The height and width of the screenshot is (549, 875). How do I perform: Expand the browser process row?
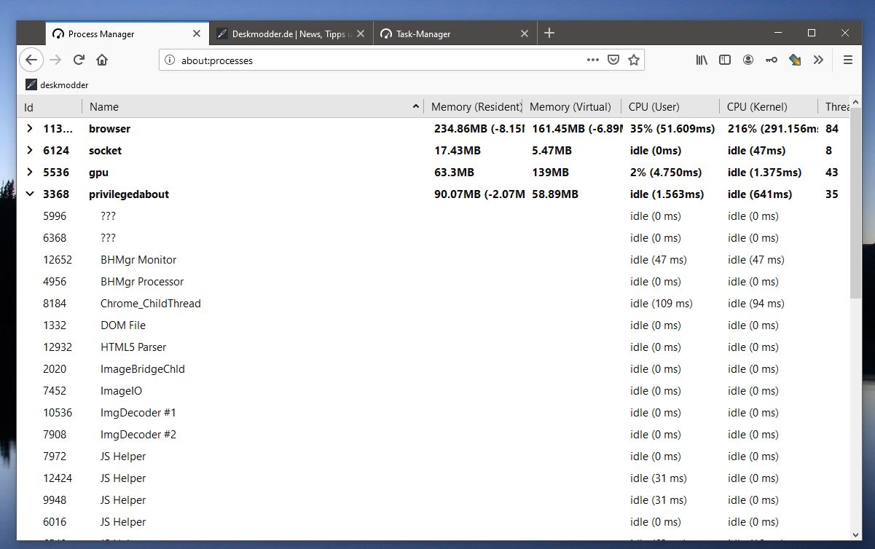tap(29, 129)
